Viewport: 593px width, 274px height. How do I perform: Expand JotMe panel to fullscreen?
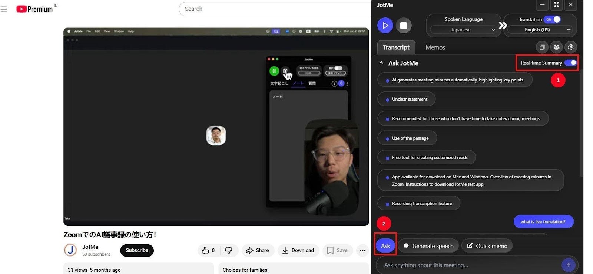pos(556,5)
